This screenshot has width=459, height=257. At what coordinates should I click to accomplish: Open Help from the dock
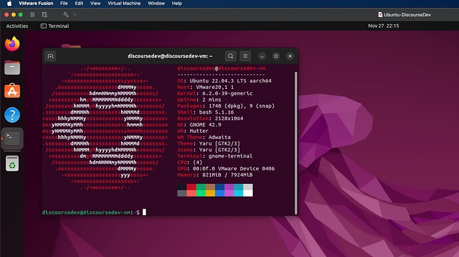pos(12,115)
